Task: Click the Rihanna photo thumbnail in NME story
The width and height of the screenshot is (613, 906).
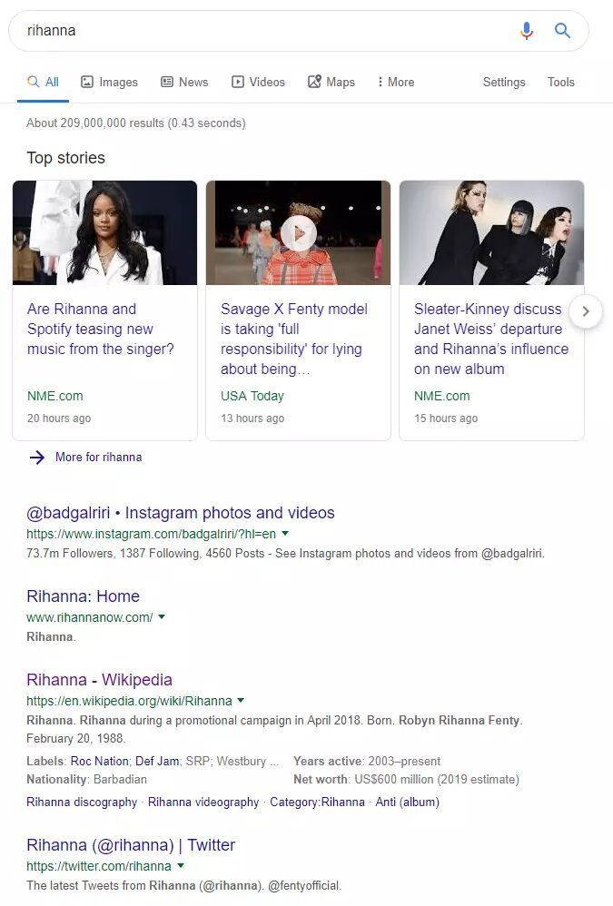Action: click(x=104, y=232)
